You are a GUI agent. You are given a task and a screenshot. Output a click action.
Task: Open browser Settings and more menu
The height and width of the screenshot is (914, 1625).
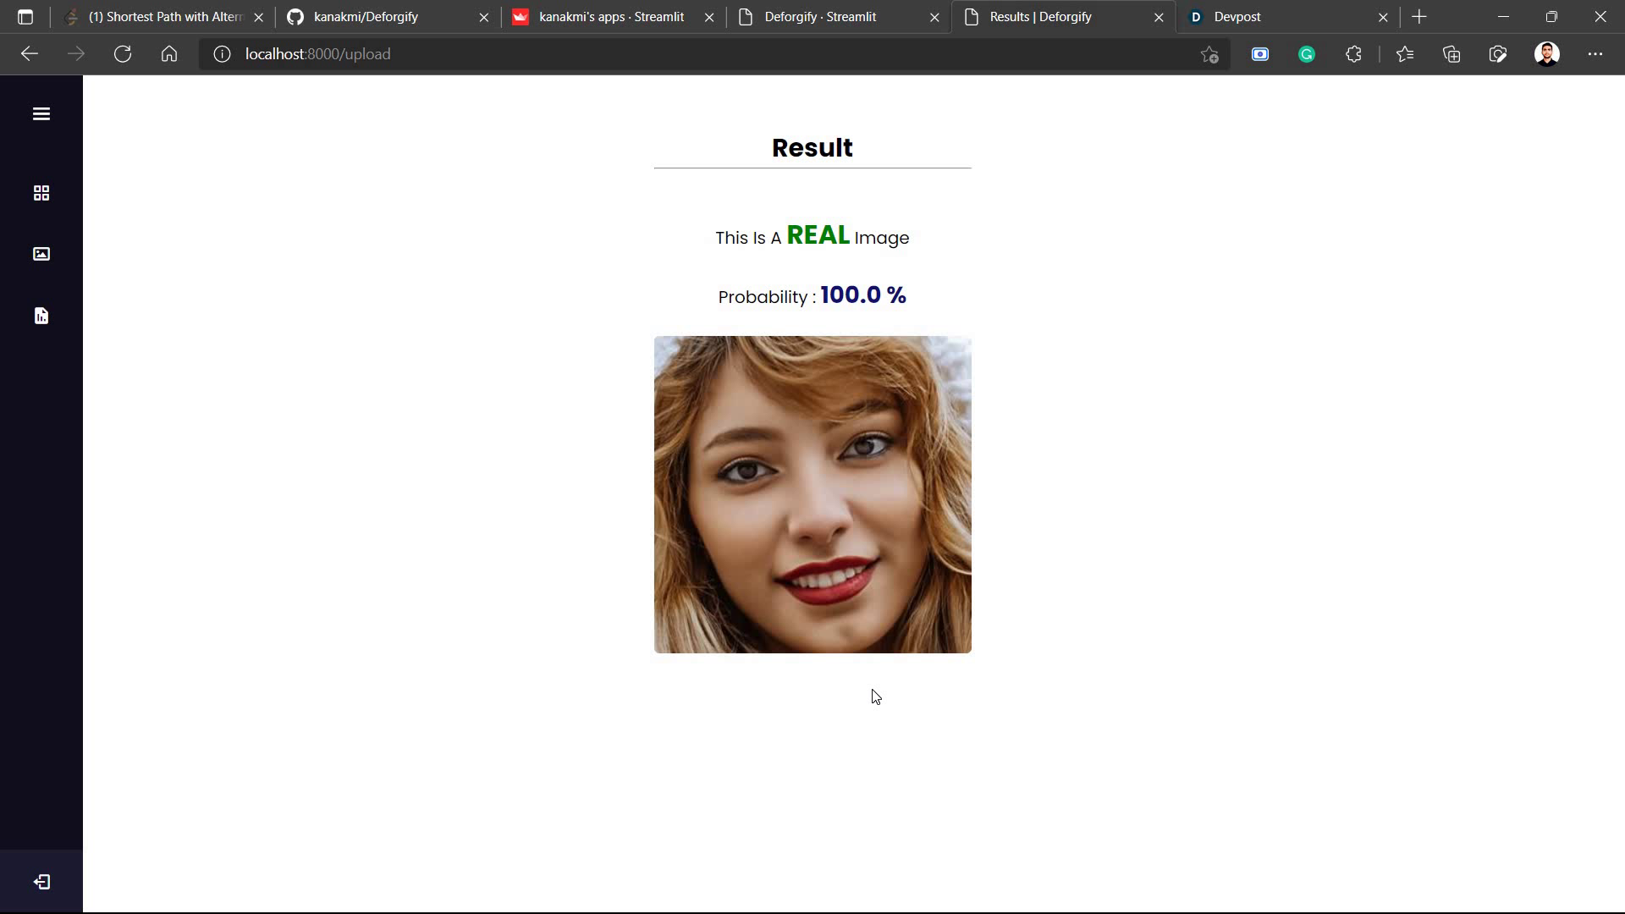[x=1595, y=54]
